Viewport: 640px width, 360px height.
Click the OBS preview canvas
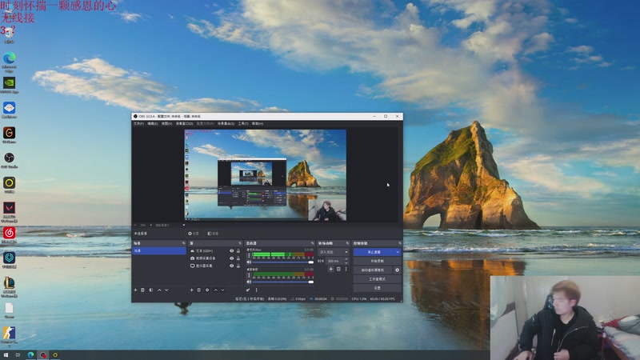click(x=266, y=175)
